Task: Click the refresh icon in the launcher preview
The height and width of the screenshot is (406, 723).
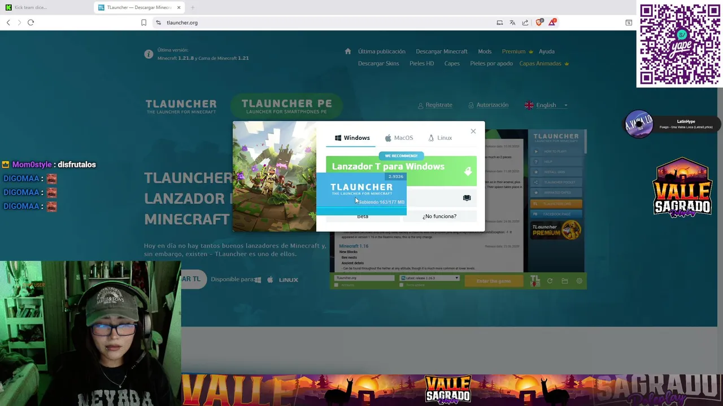Action: coord(550,281)
